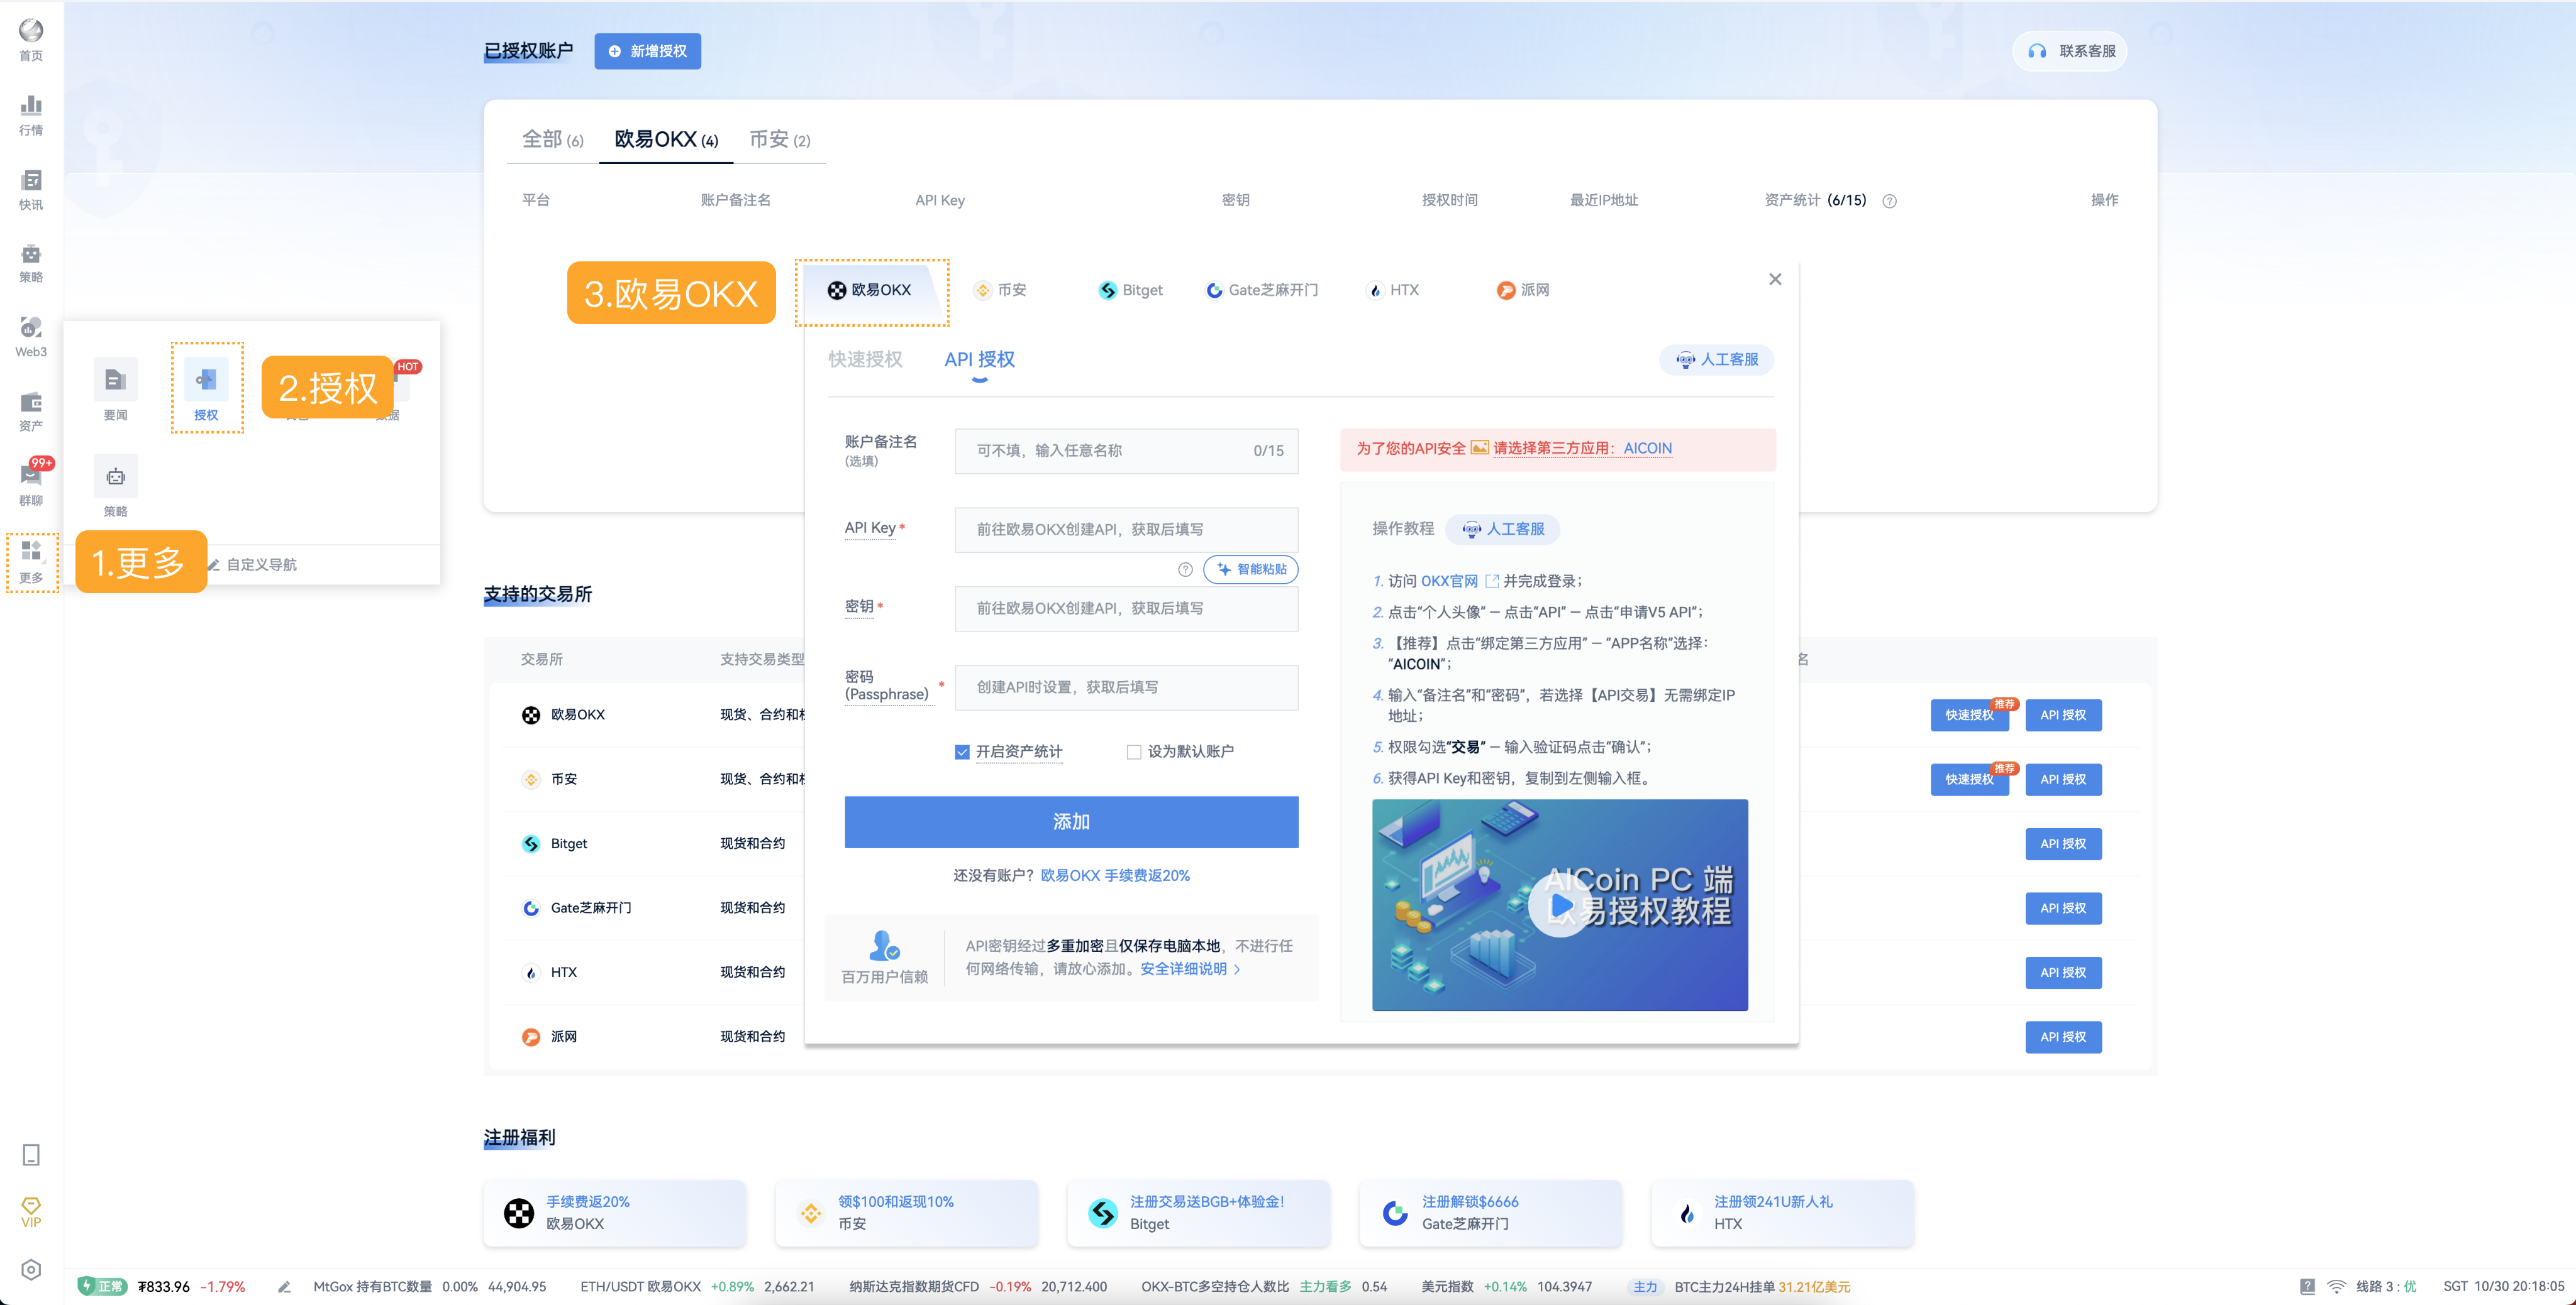Image resolution: width=2576 pixels, height=1305 pixels.
Task: Open the 资产 wallet icon in sidebar
Action: (31, 411)
